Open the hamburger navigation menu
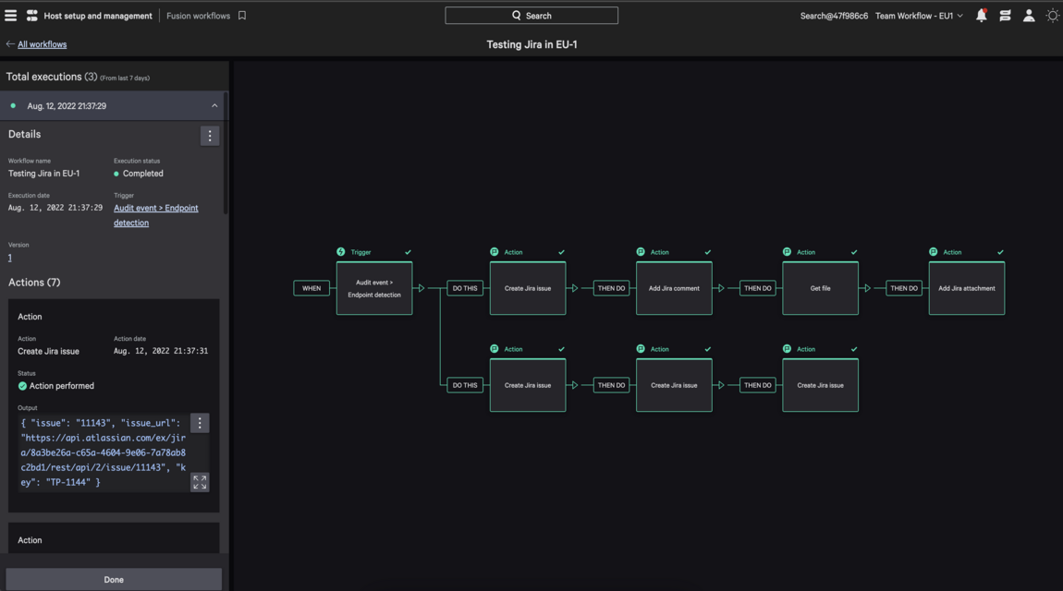 click(11, 15)
